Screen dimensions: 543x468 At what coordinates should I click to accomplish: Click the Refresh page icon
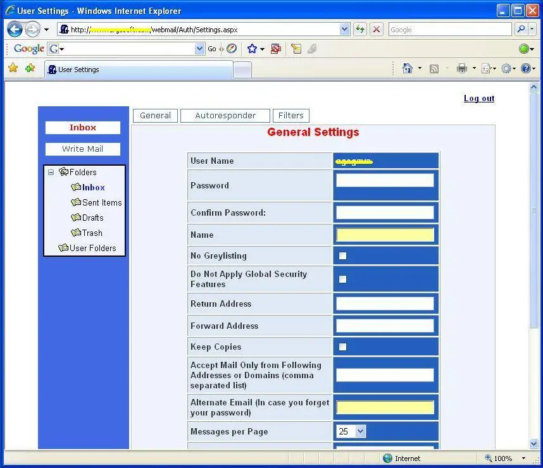(x=360, y=30)
